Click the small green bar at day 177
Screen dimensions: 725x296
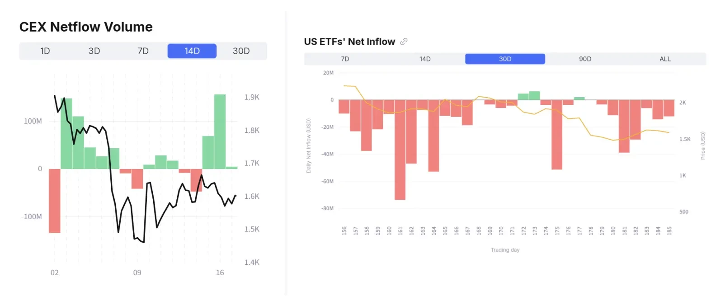579,99
